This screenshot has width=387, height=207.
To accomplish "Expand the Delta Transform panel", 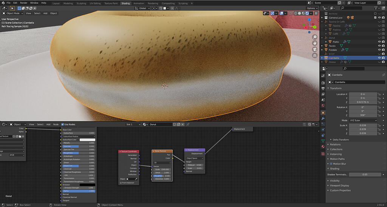I will 341,140.
